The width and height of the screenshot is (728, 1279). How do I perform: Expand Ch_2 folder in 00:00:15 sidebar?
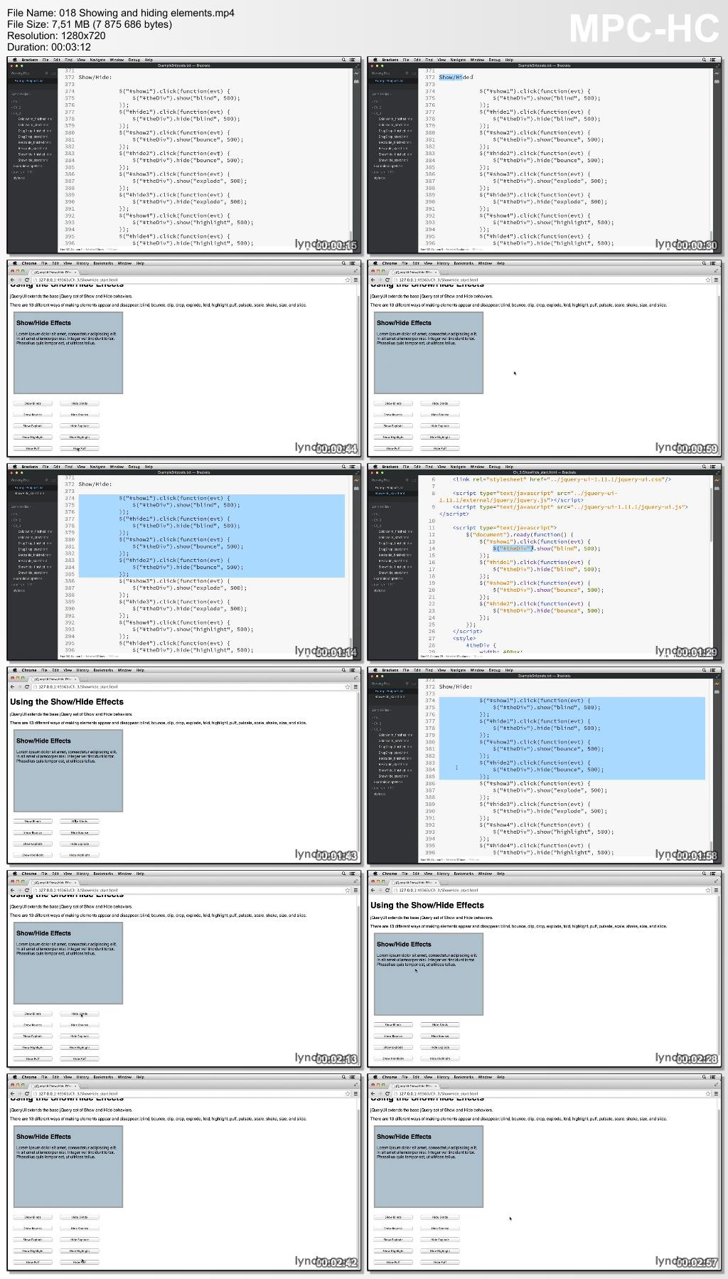(x=16, y=107)
